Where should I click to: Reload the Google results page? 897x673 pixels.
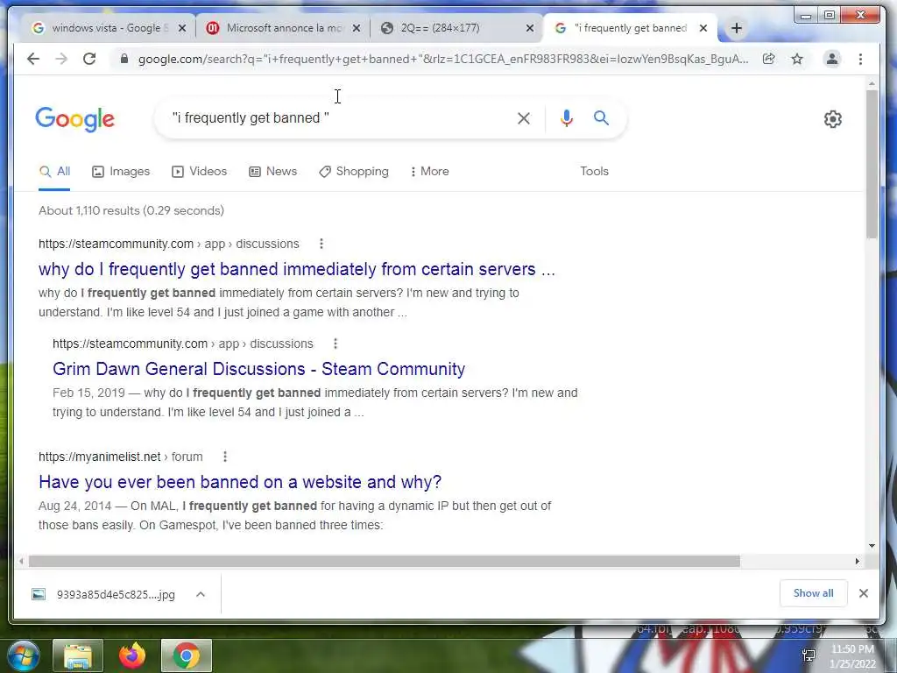[89, 59]
